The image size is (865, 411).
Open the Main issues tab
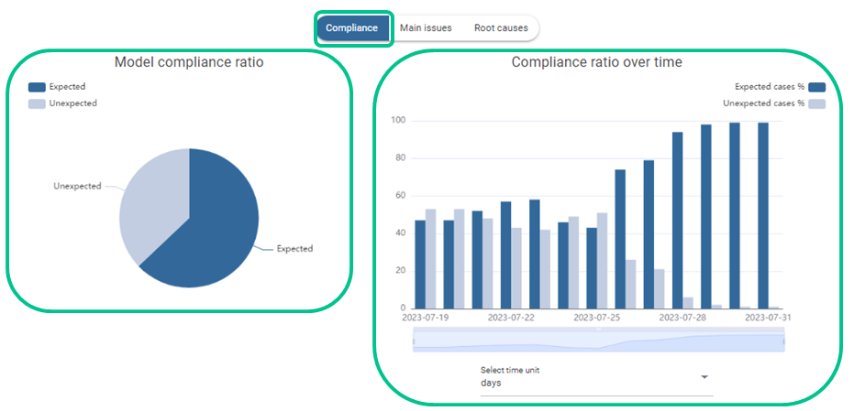click(426, 28)
